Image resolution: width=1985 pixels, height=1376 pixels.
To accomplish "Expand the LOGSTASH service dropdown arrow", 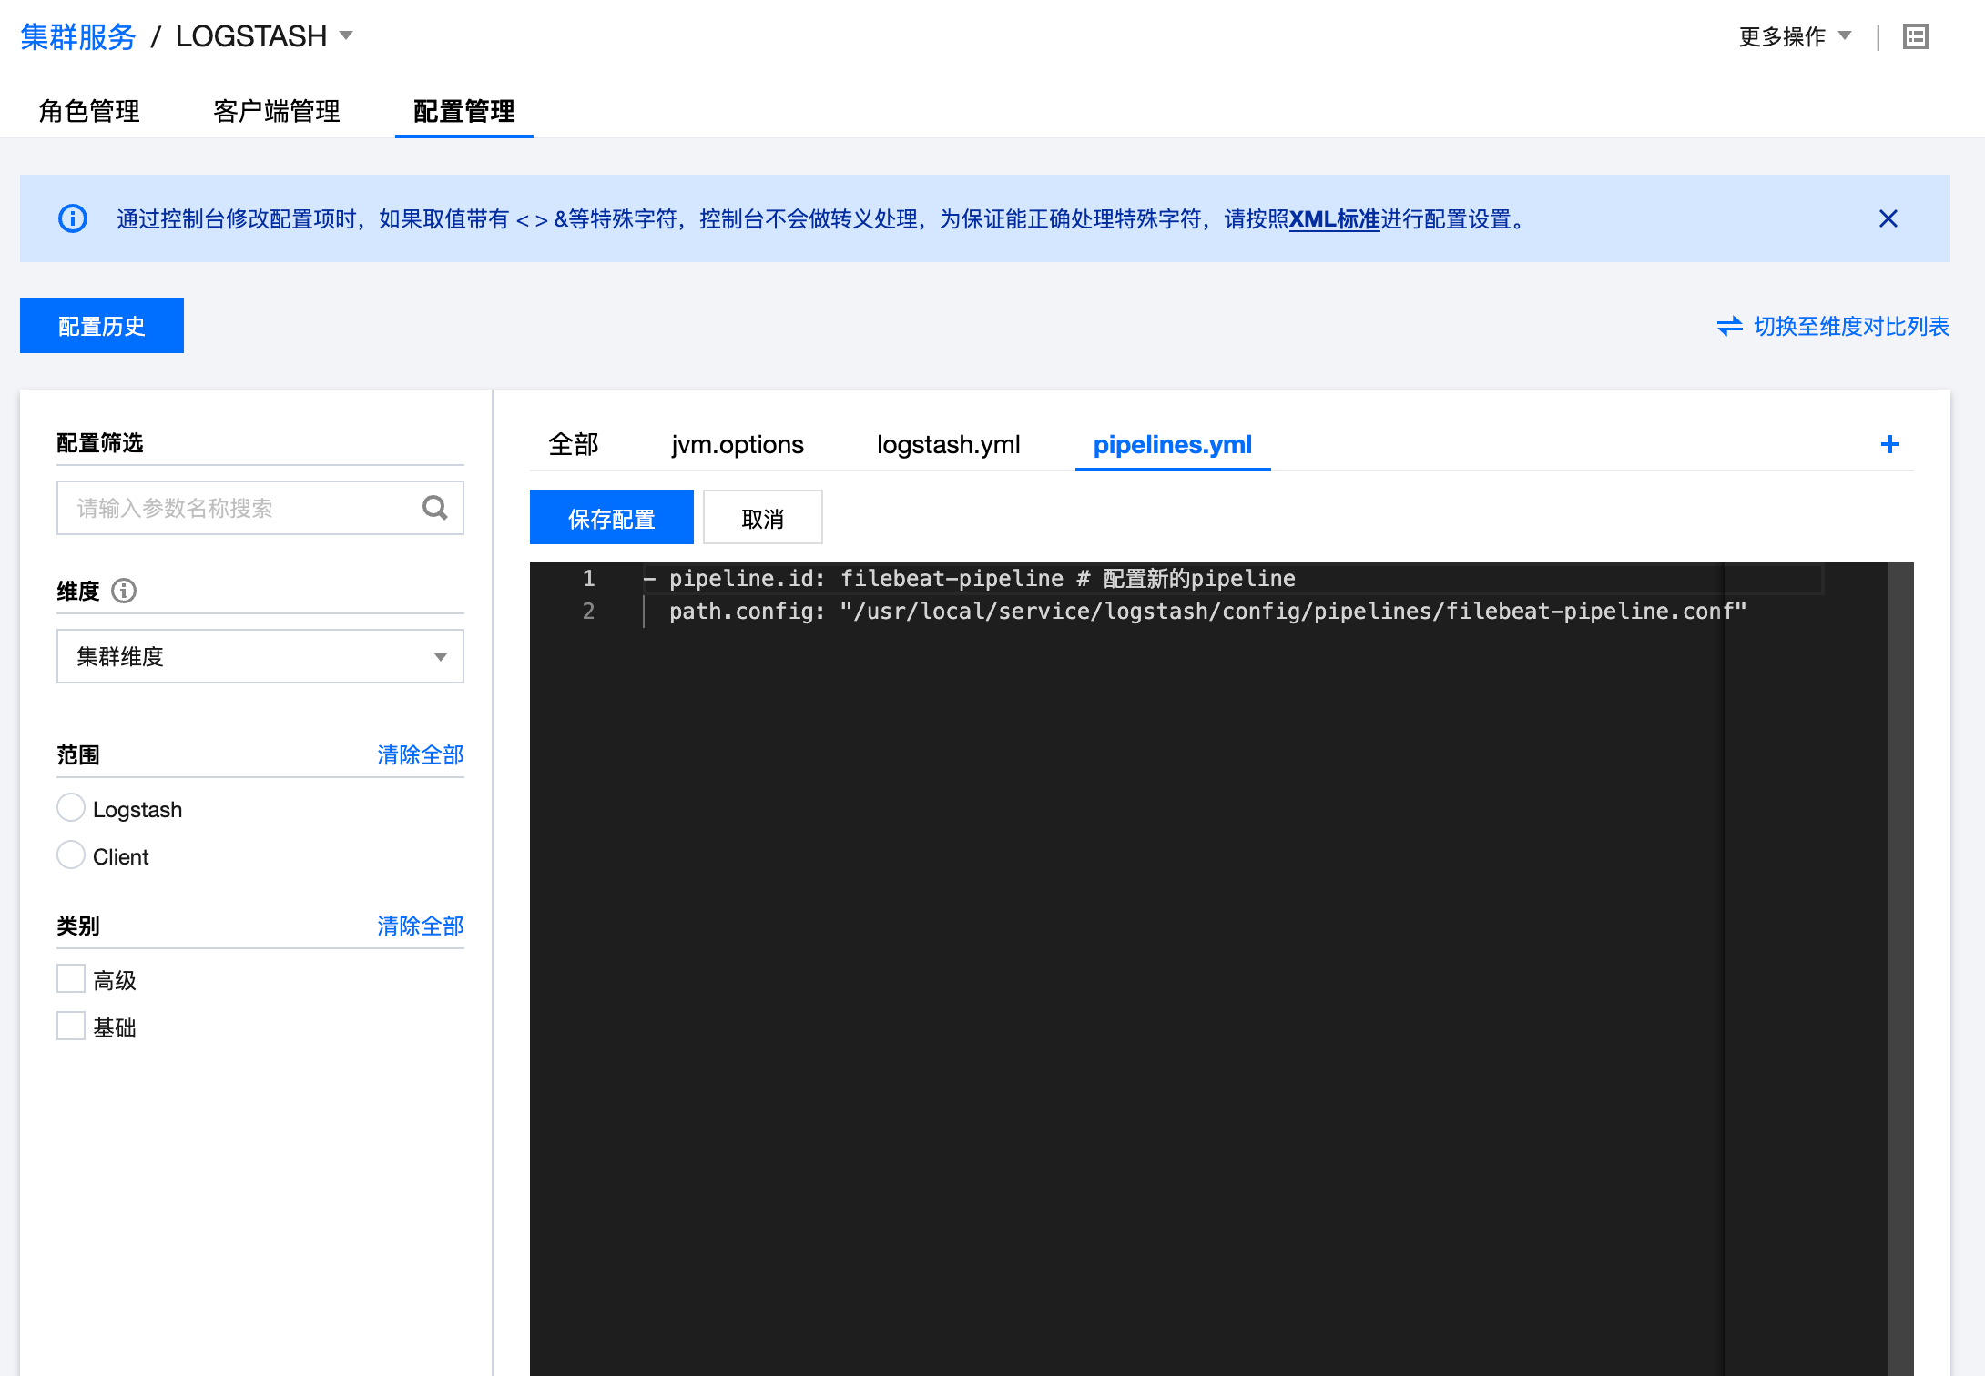I will click(x=346, y=36).
